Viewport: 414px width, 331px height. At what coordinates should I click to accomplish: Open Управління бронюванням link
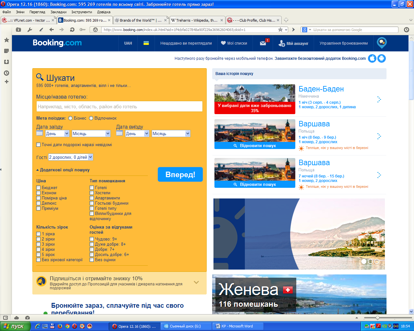coord(343,43)
